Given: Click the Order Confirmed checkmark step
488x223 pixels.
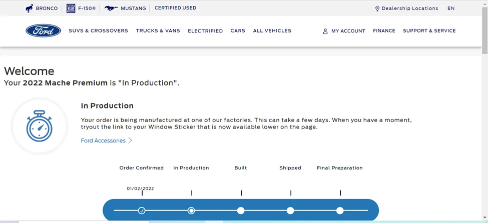Looking at the screenshot, I should pyautogui.click(x=142, y=210).
